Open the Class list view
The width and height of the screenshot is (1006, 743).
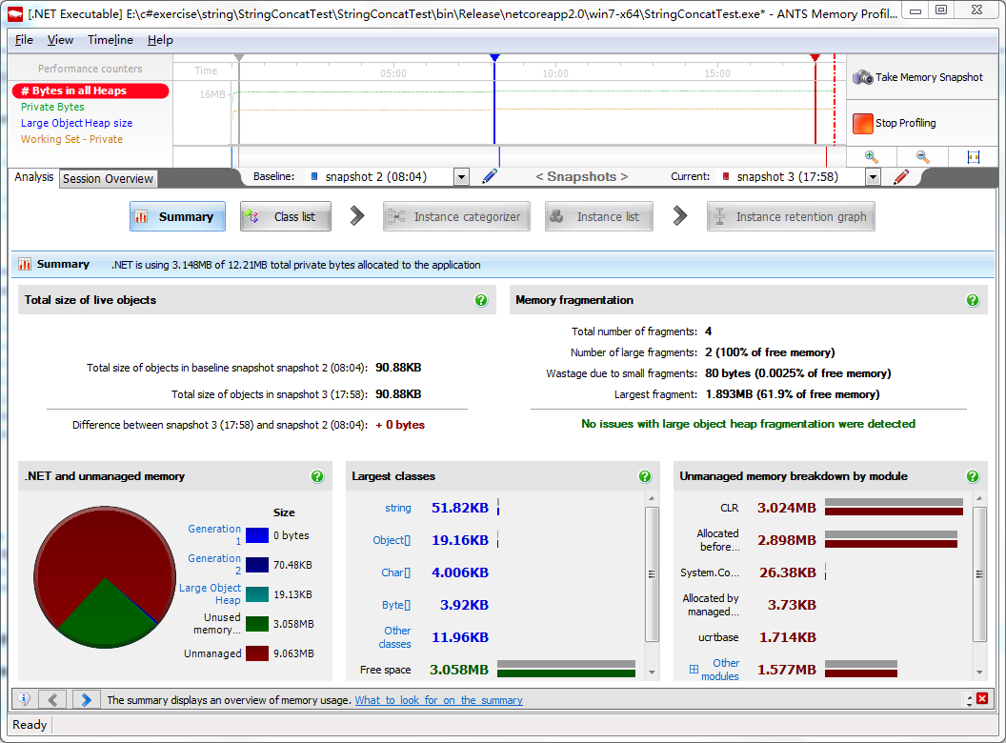click(286, 217)
